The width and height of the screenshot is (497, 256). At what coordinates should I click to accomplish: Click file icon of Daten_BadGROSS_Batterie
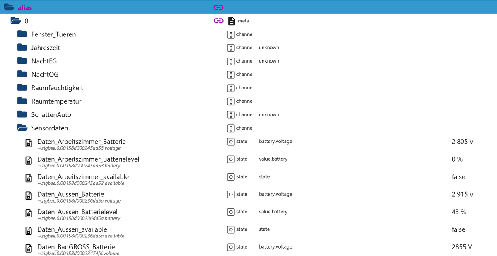tap(29, 249)
